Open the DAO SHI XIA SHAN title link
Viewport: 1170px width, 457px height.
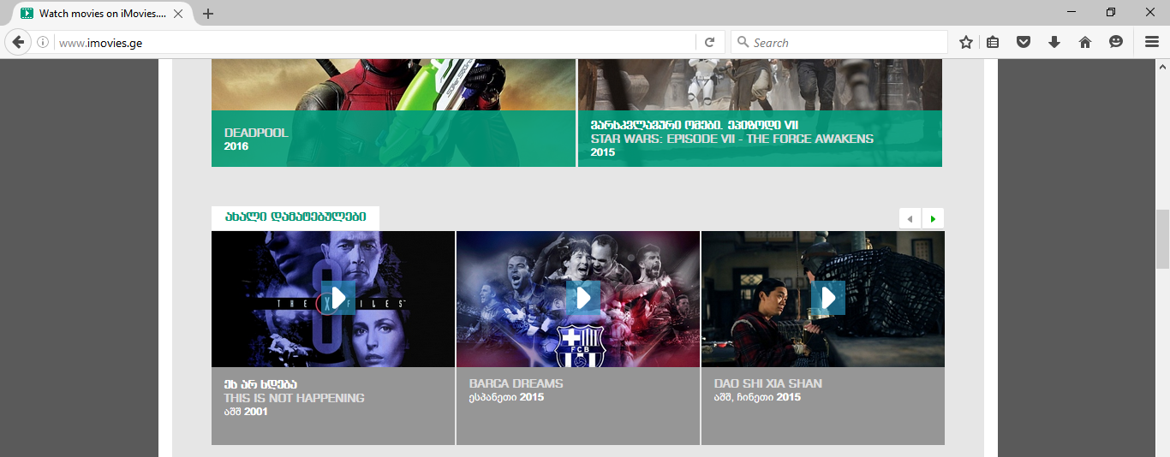click(767, 383)
